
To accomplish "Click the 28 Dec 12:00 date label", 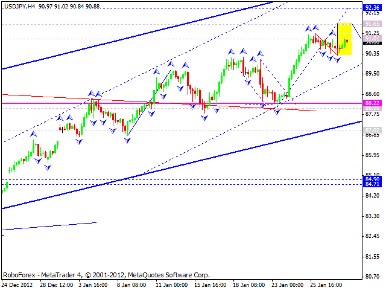I will tap(57, 285).
